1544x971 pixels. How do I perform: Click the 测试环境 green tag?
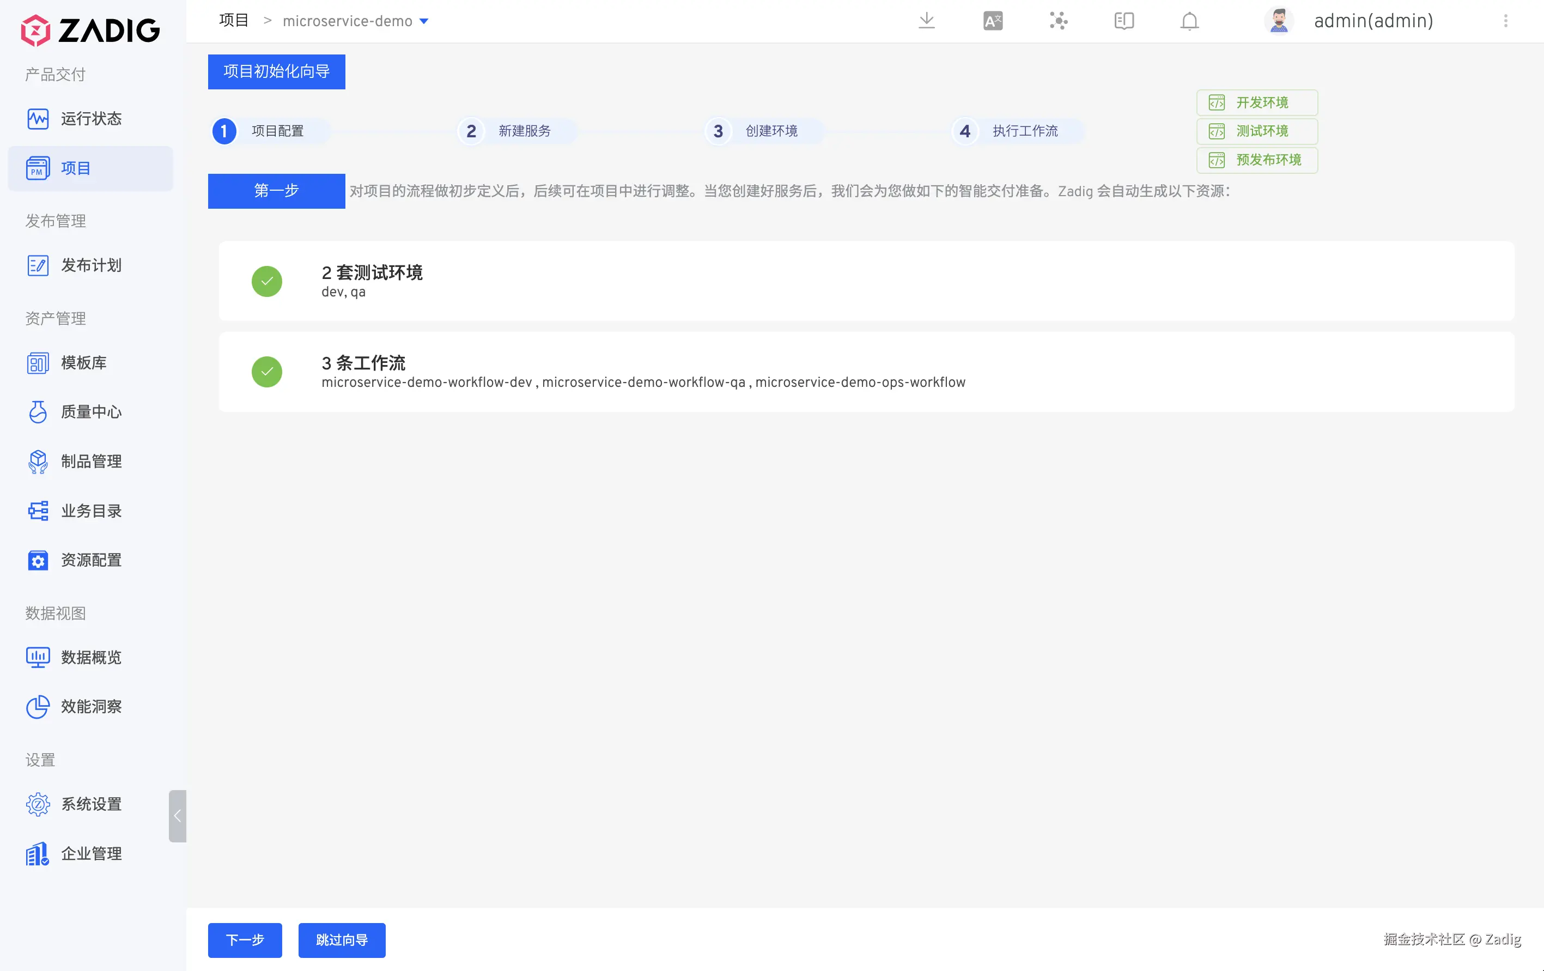click(x=1256, y=131)
